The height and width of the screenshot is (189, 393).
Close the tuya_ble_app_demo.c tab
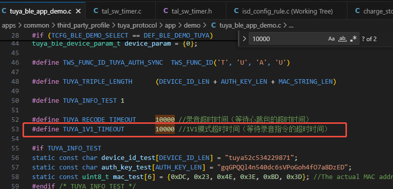tap(78, 11)
